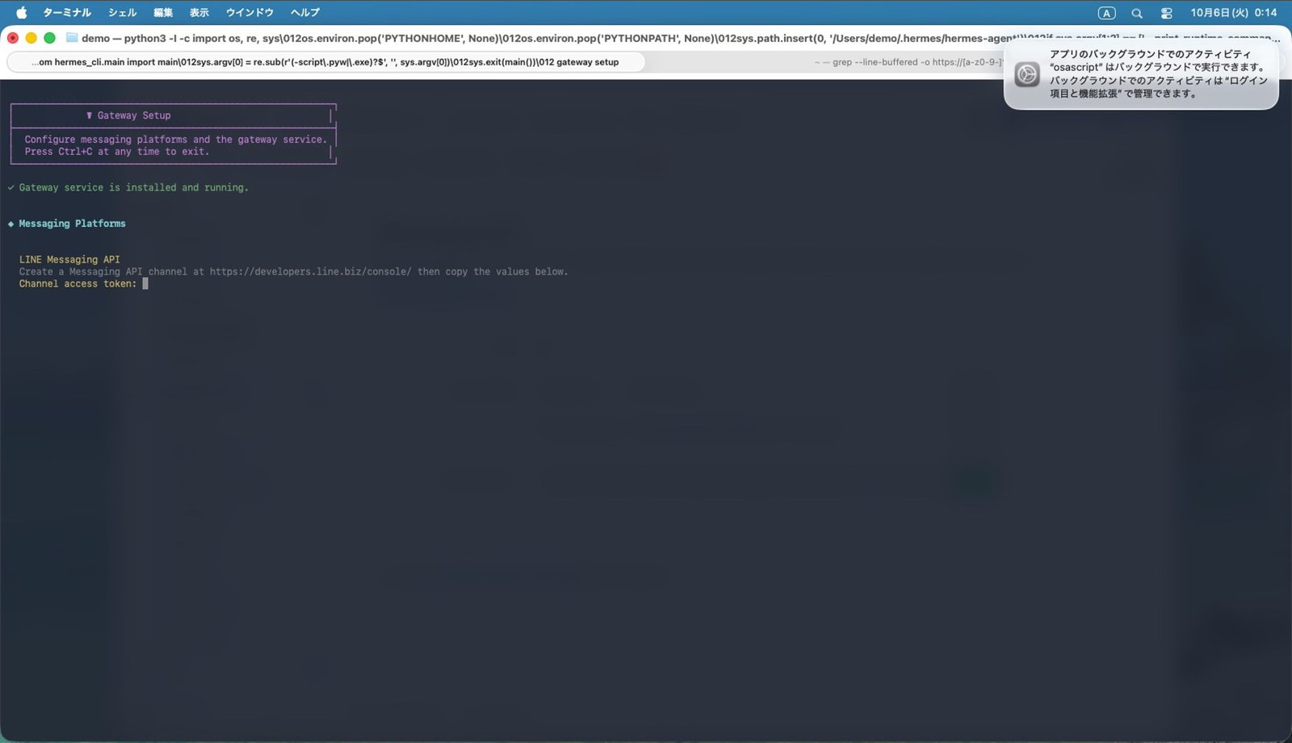Screen dimensions: 1292x743
Task: Click the Messaging Platforms heading
Action: [73, 224]
